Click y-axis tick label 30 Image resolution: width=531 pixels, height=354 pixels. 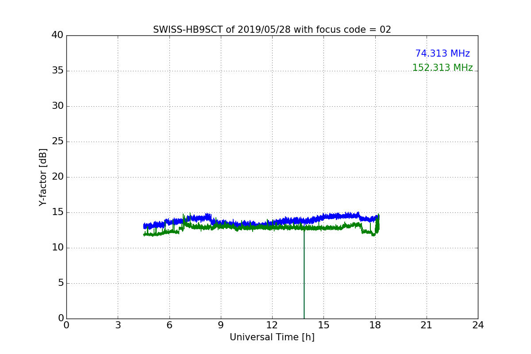(58, 106)
